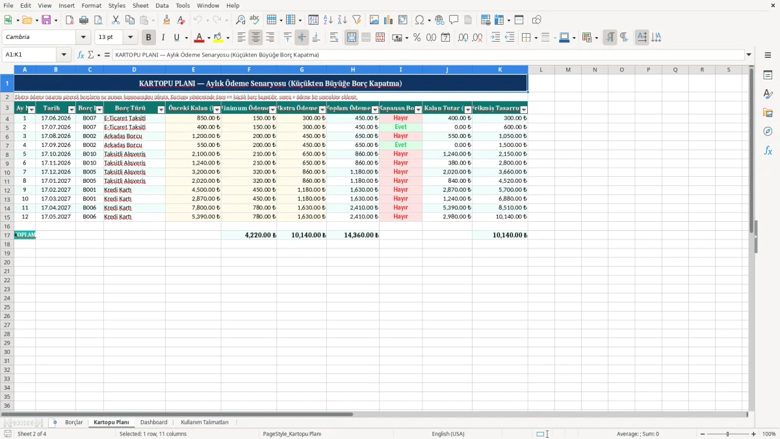Click font color red A swatch
The height and width of the screenshot is (439, 780).
pyautogui.click(x=200, y=38)
